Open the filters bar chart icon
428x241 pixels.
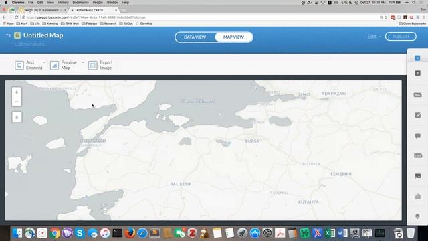[x=418, y=196]
